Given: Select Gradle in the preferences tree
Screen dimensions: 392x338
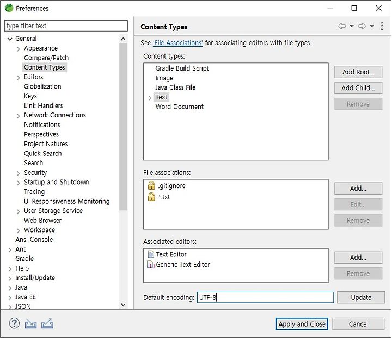Looking at the screenshot, I should [x=24, y=259].
